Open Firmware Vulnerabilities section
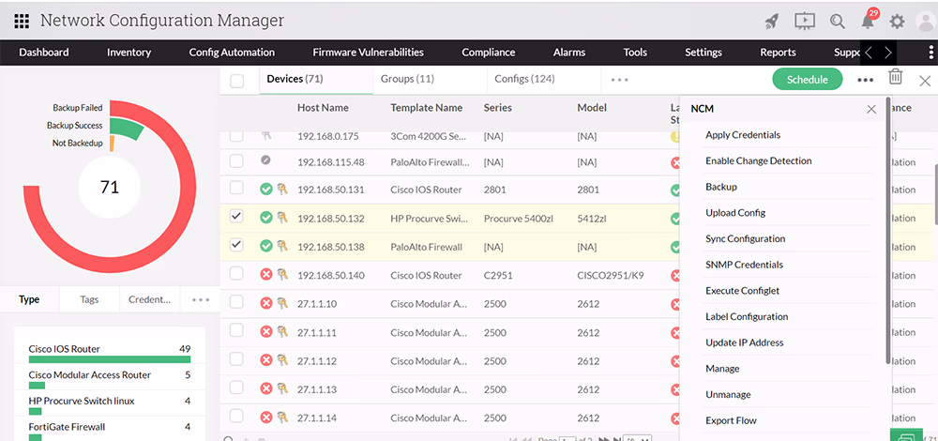938x441 pixels. click(368, 52)
